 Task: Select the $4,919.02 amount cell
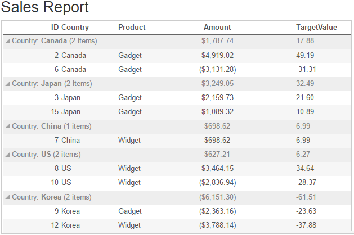point(217,55)
